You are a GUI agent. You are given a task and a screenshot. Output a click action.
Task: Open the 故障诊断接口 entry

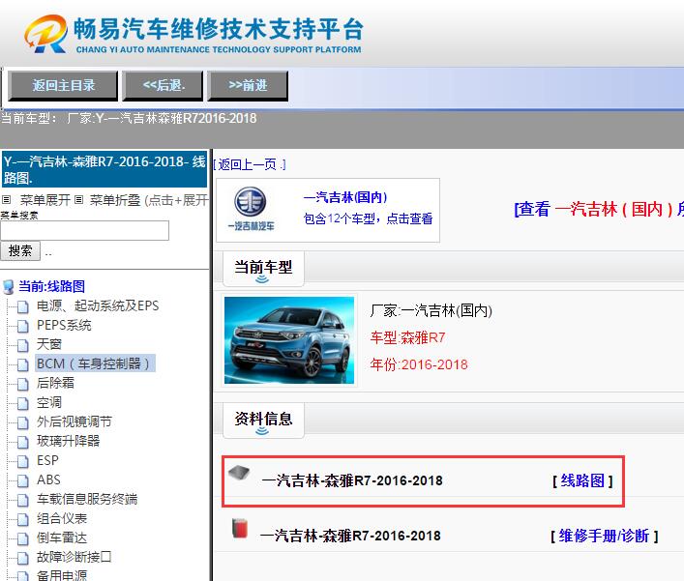pyautogui.click(x=74, y=557)
